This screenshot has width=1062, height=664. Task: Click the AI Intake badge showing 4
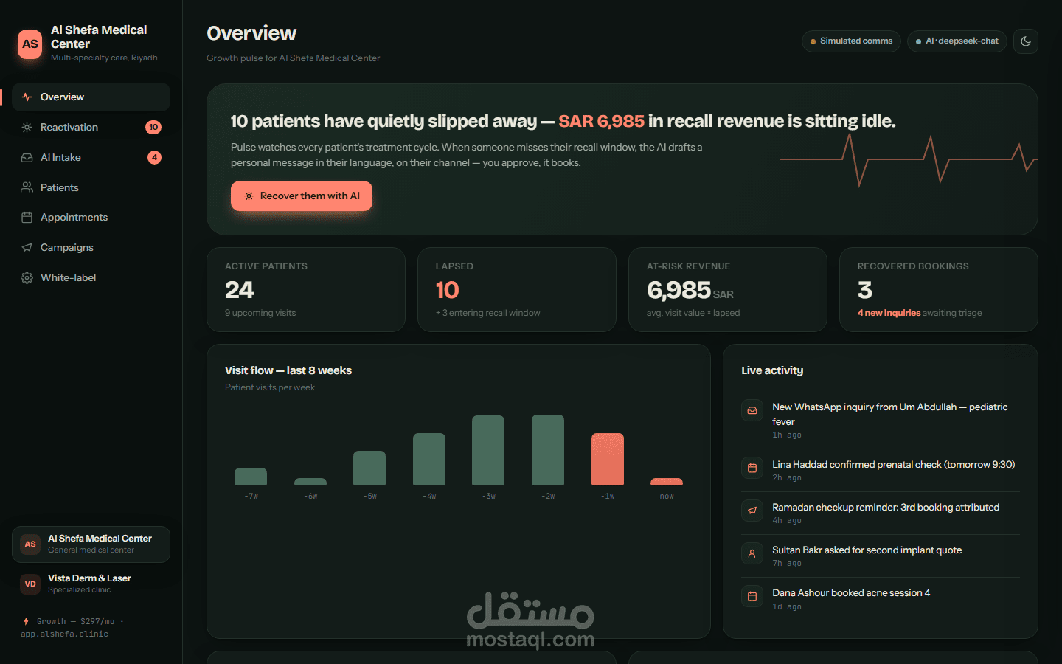pyautogui.click(x=154, y=158)
